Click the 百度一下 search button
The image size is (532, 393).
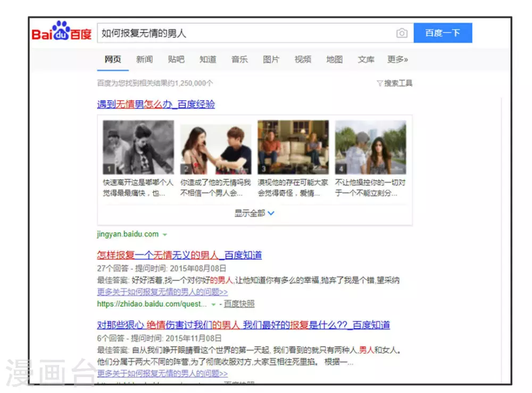(x=442, y=33)
